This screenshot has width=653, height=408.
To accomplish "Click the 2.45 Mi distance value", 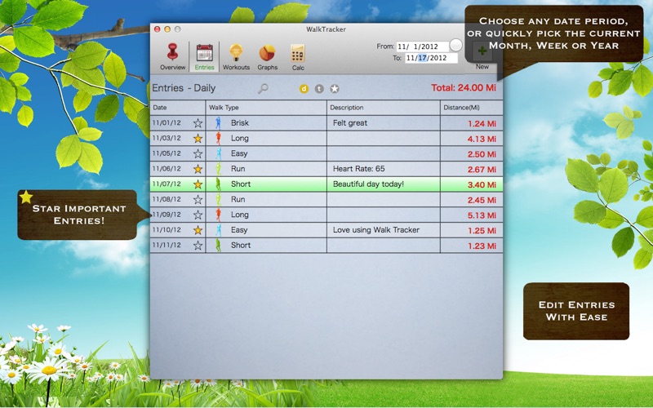I will (x=482, y=200).
